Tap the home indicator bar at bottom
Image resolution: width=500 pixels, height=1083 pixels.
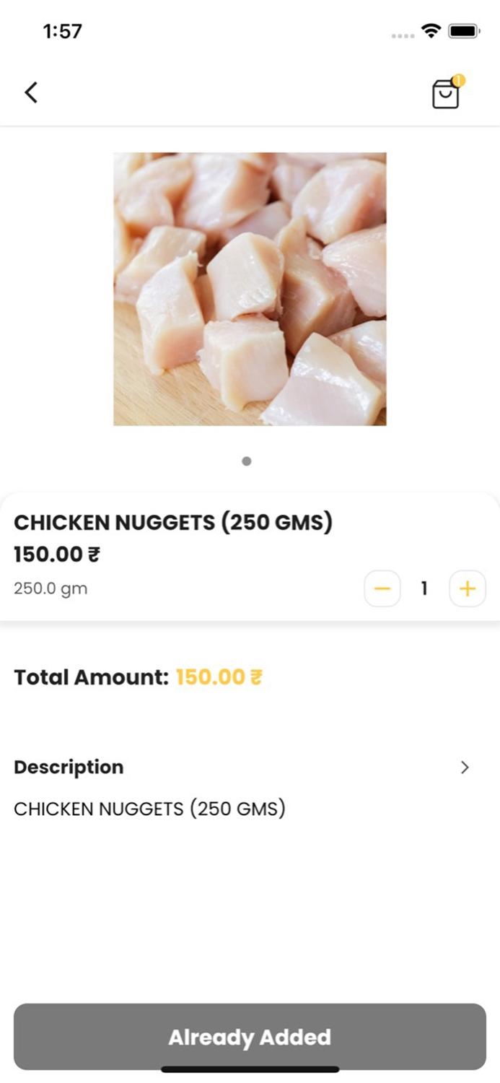[250, 1068]
